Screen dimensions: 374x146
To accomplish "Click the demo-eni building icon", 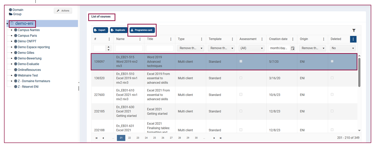I will pos(12,23).
